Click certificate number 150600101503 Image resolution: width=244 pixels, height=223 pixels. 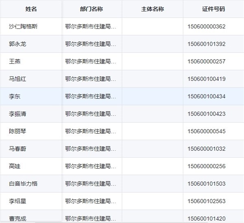207,184
